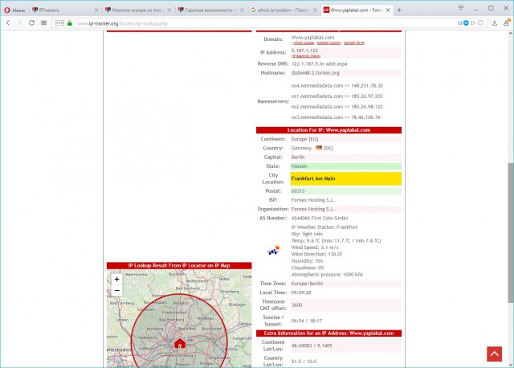514x368 pixels.
Task: Click the green padlock security icon
Action: pos(70,23)
